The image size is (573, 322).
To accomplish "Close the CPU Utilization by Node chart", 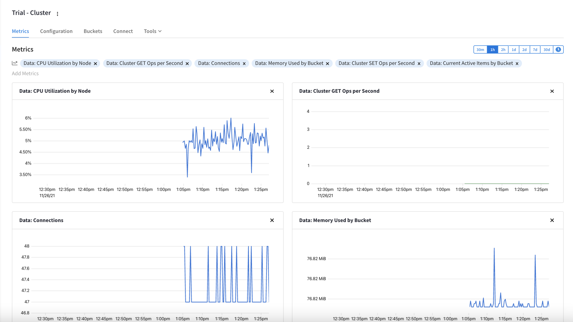I will tap(272, 91).
